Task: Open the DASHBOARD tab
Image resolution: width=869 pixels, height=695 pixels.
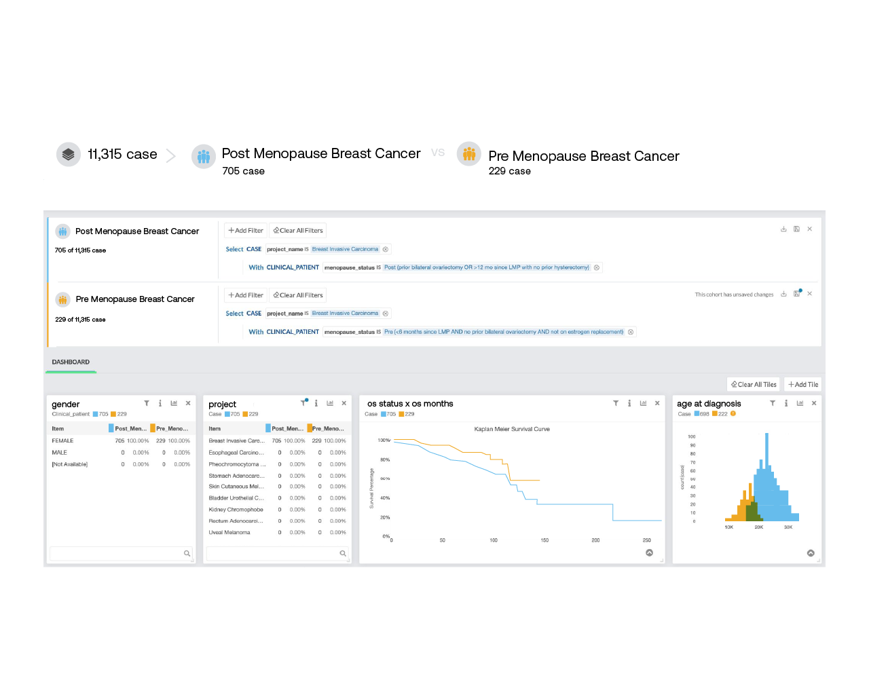Action: click(x=71, y=362)
